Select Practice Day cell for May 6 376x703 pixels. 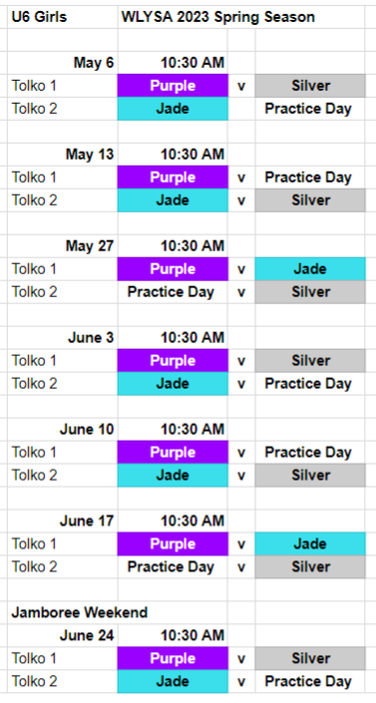310,109
